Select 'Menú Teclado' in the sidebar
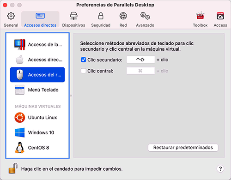This screenshot has height=180, width=231. coord(37,90)
